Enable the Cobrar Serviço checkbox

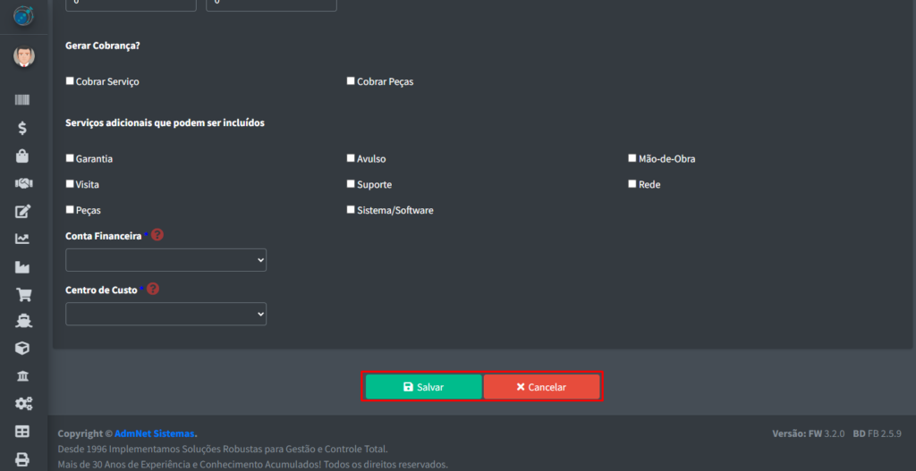coord(71,81)
